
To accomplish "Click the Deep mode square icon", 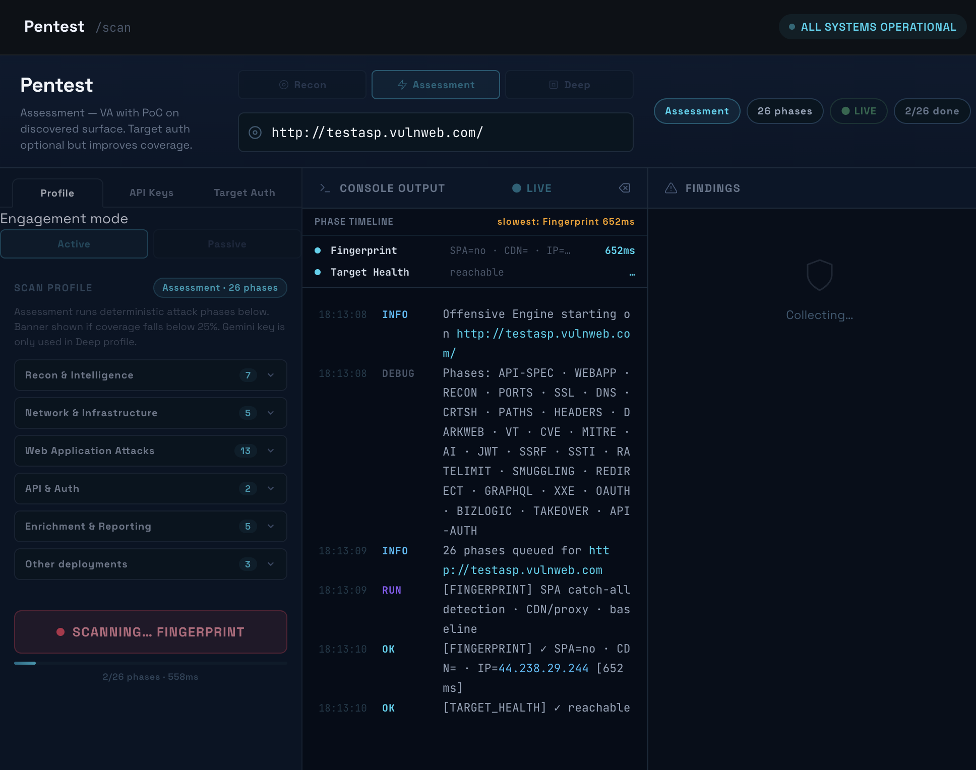I will coord(554,85).
